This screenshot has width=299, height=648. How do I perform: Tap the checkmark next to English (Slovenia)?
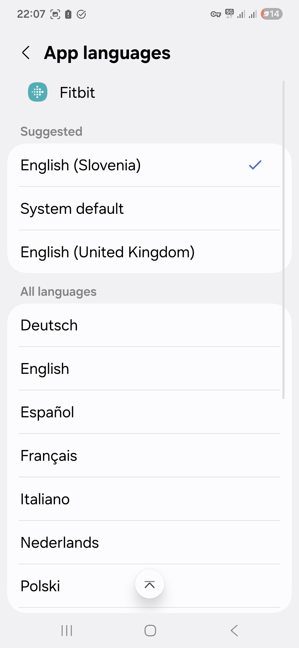(254, 165)
